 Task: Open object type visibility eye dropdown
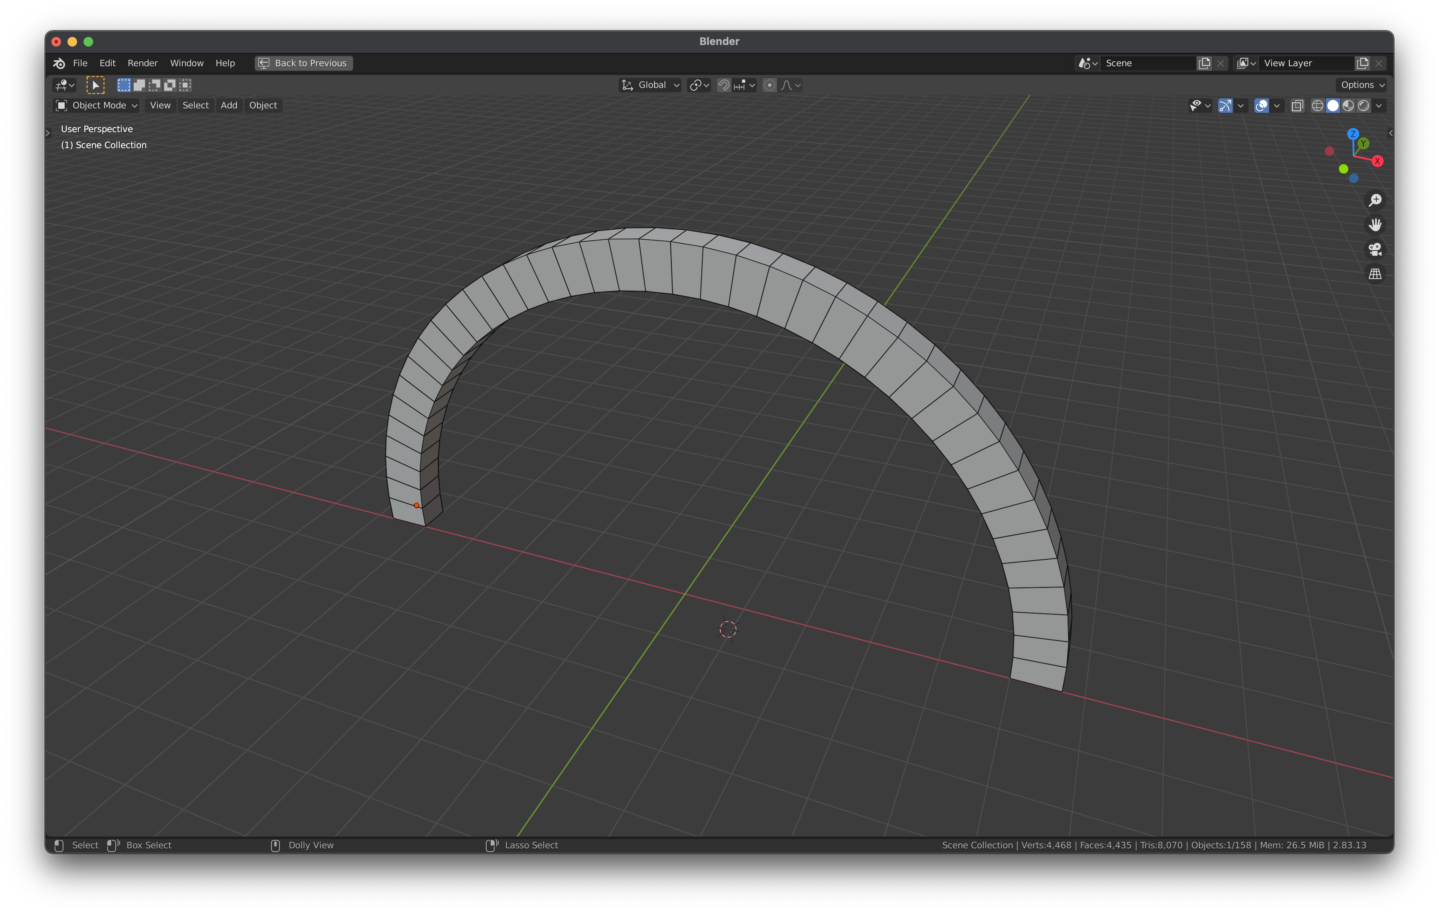point(1200,106)
